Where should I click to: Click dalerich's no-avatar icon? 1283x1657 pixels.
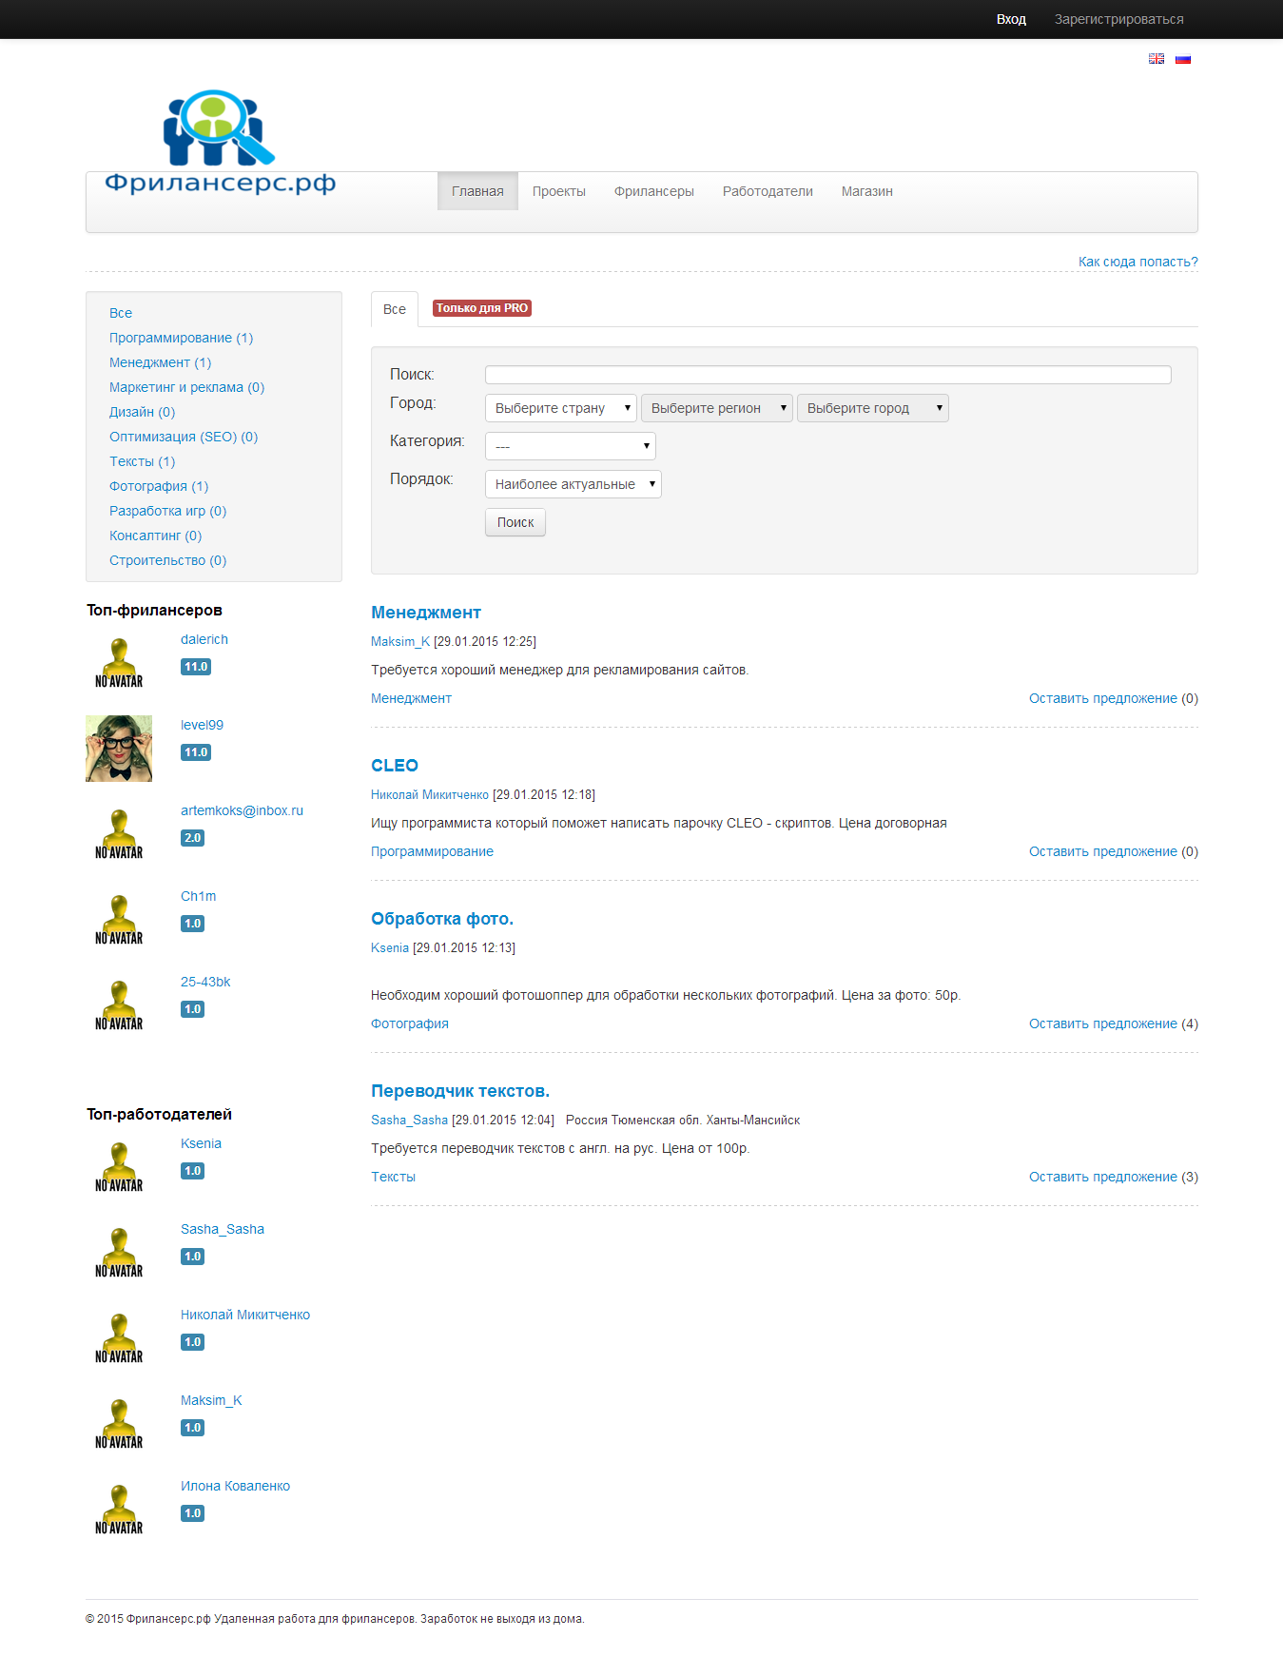119,663
